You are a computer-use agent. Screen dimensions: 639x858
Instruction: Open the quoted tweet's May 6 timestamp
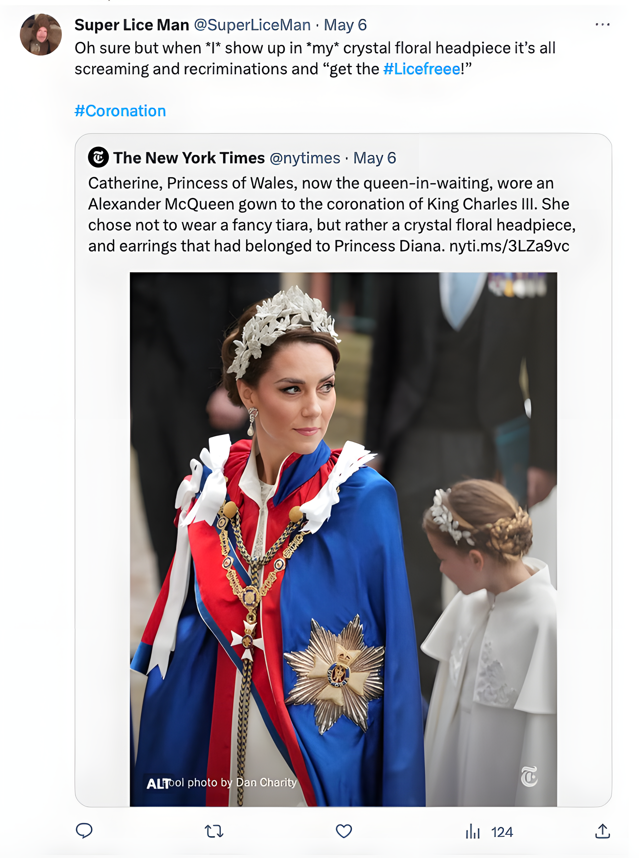[374, 158]
